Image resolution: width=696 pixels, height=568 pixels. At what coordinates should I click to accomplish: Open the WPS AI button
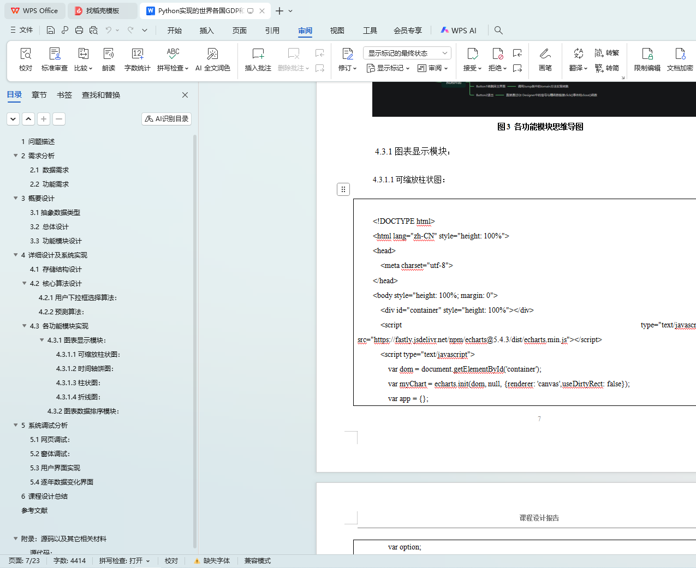click(459, 31)
